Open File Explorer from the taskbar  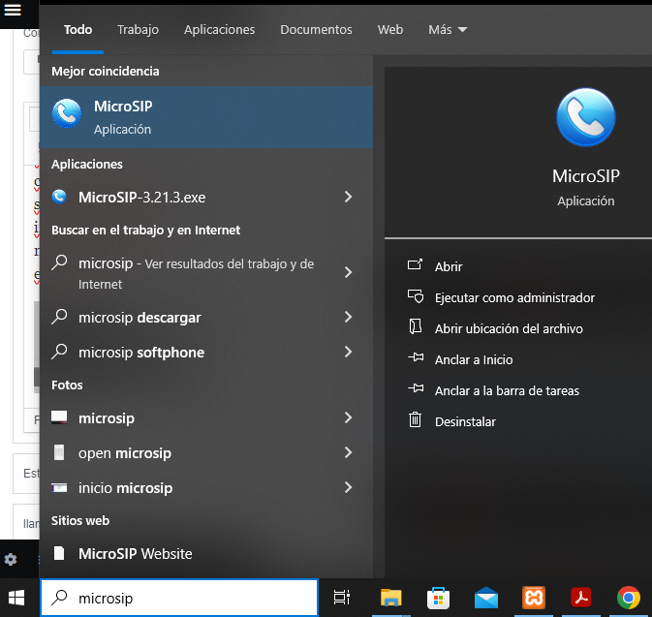pyautogui.click(x=390, y=598)
